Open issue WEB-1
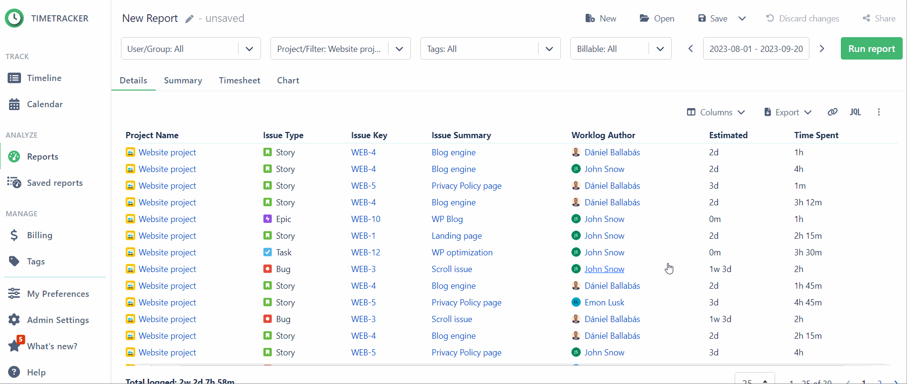The image size is (907, 384). (363, 236)
